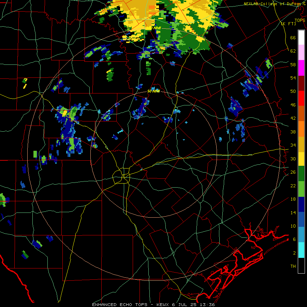The height and width of the screenshot is (307, 307).
Task: Click legend value 34
Action: (293, 145)
